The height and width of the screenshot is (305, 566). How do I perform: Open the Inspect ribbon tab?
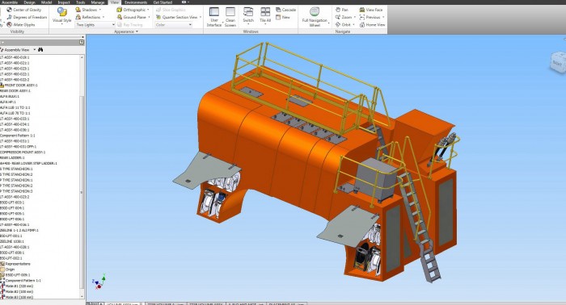(64, 2)
